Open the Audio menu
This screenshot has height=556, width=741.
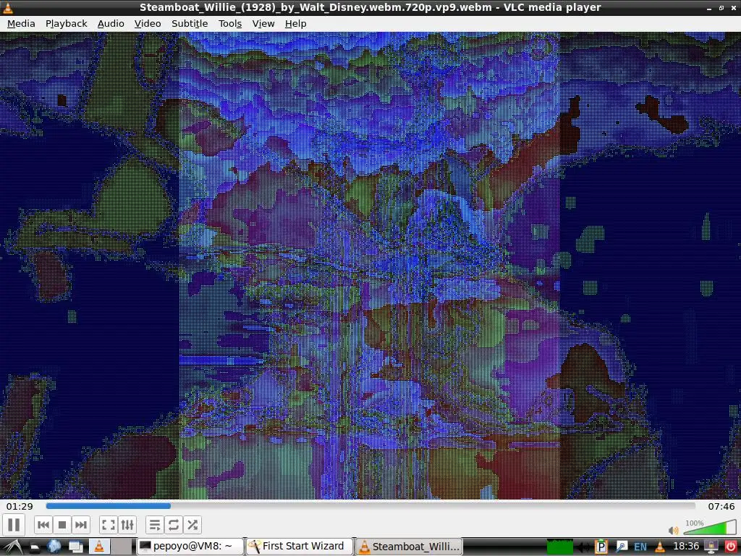[x=111, y=24]
